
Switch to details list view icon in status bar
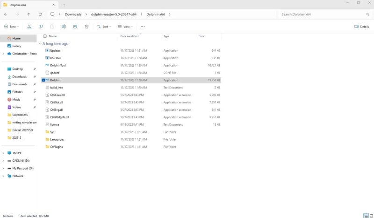click(366, 216)
